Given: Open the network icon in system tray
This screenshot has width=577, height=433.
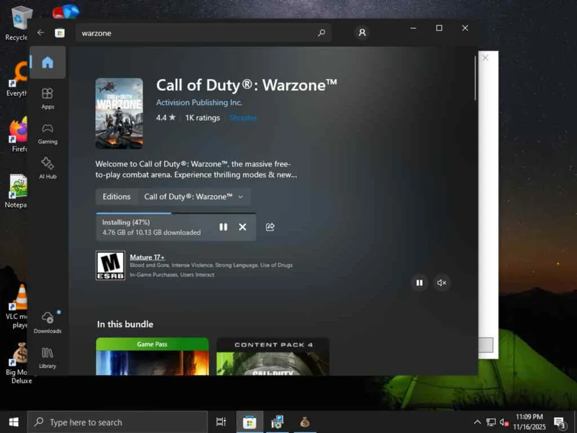Looking at the screenshot, I should (x=491, y=422).
